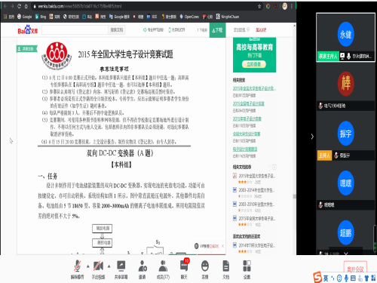Click the Baidu Wenku search input field
The width and height of the screenshot is (377, 283).
(x=75, y=30)
